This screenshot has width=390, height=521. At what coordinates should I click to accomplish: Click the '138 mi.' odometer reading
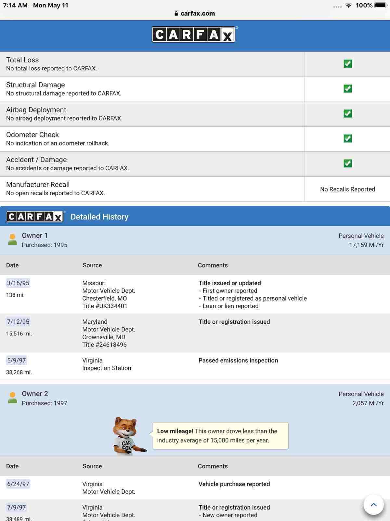pyautogui.click(x=15, y=295)
